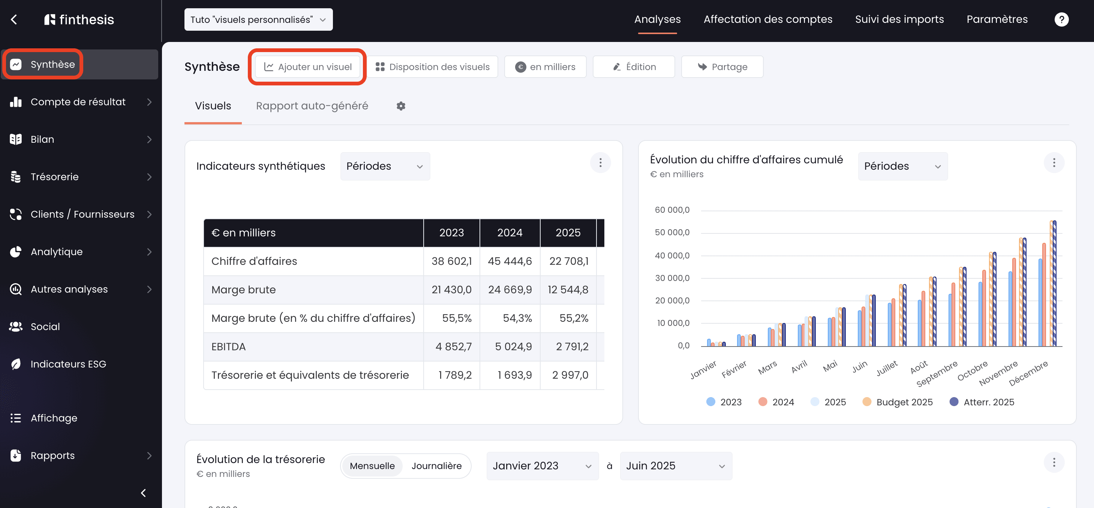Click the Trésorerie coins icon
The width and height of the screenshot is (1094, 508).
tap(16, 177)
